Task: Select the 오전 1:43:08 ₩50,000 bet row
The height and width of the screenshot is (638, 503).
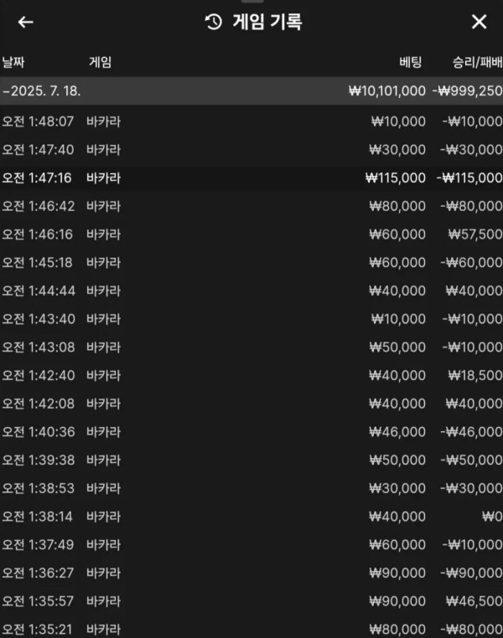Action: (x=251, y=347)
